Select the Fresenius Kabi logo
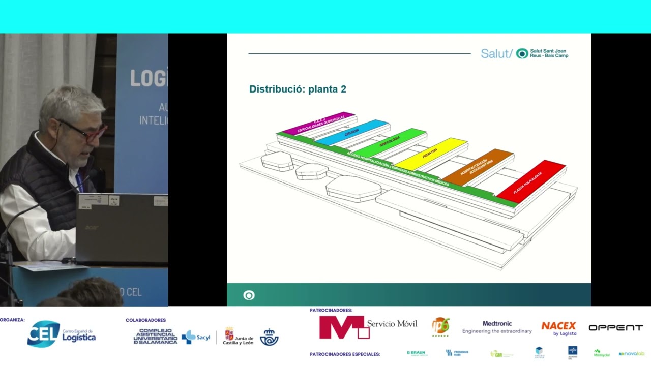 coord(457,353)
